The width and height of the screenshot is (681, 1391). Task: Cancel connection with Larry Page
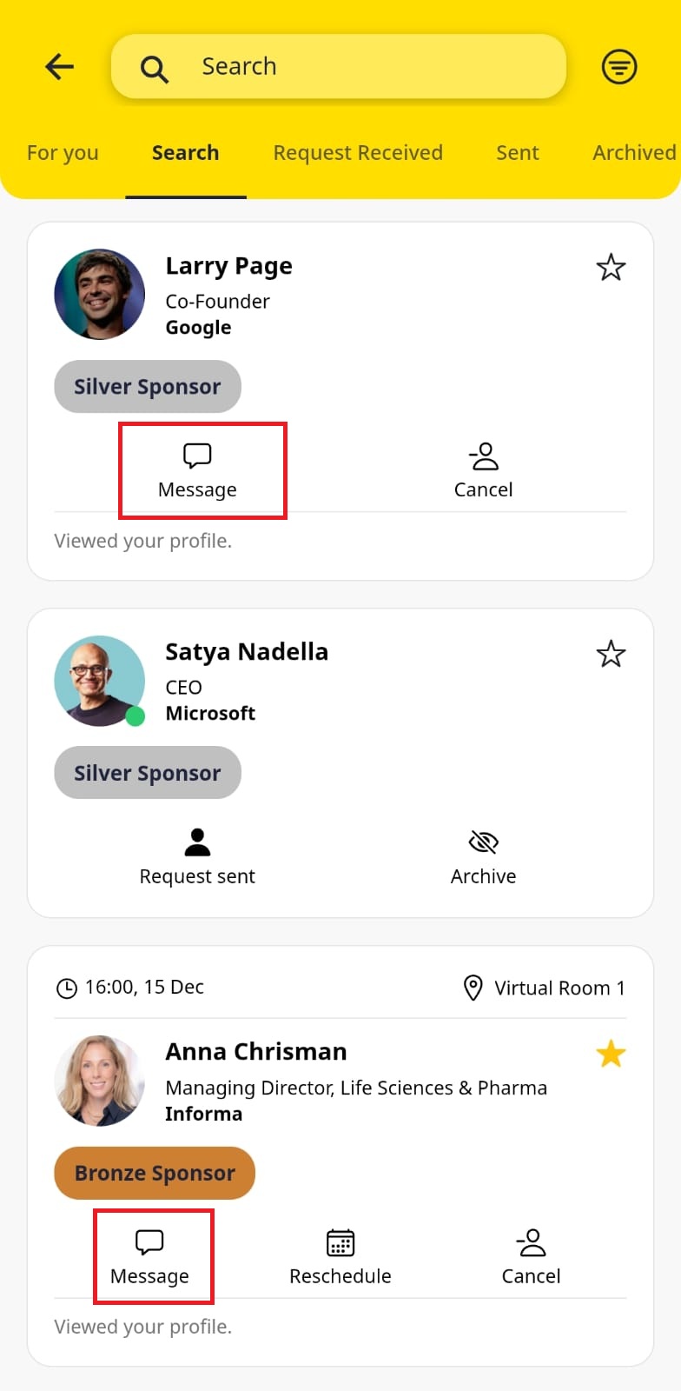click(483, 471)
